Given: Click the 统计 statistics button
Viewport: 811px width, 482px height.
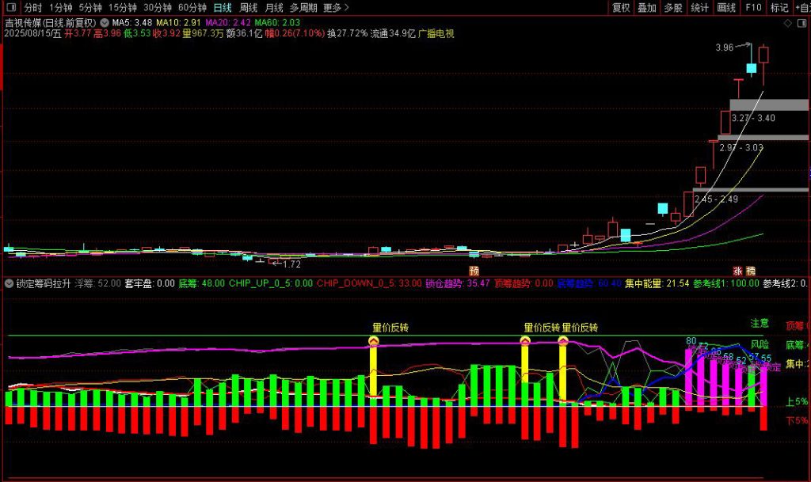Looking at the screenshot, I should [x=699, y=8].
